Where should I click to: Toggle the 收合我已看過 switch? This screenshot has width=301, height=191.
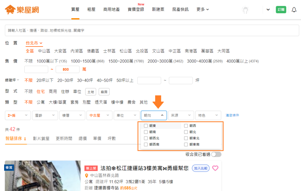point(216,154)
